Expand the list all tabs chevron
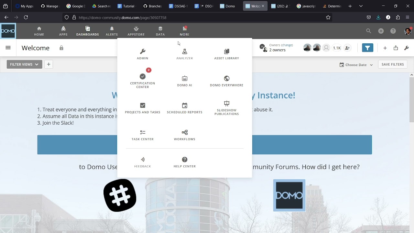This screenshot has height=233, width=414. 361,6
